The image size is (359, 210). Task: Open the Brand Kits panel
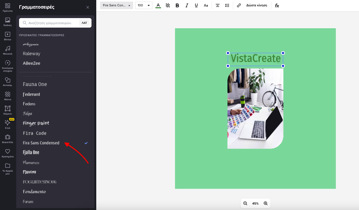click(8, 139)
